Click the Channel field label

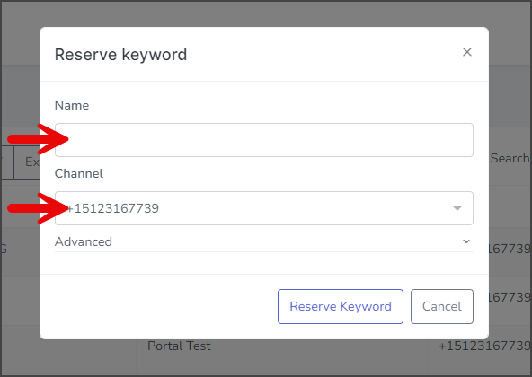point(79,173)
